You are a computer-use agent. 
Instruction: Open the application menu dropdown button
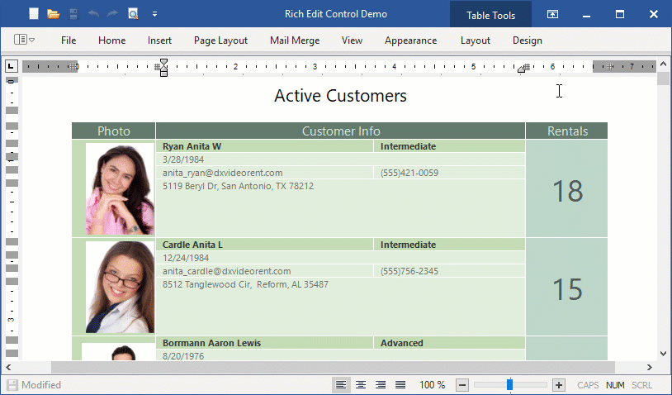click(x=24, y=40)
